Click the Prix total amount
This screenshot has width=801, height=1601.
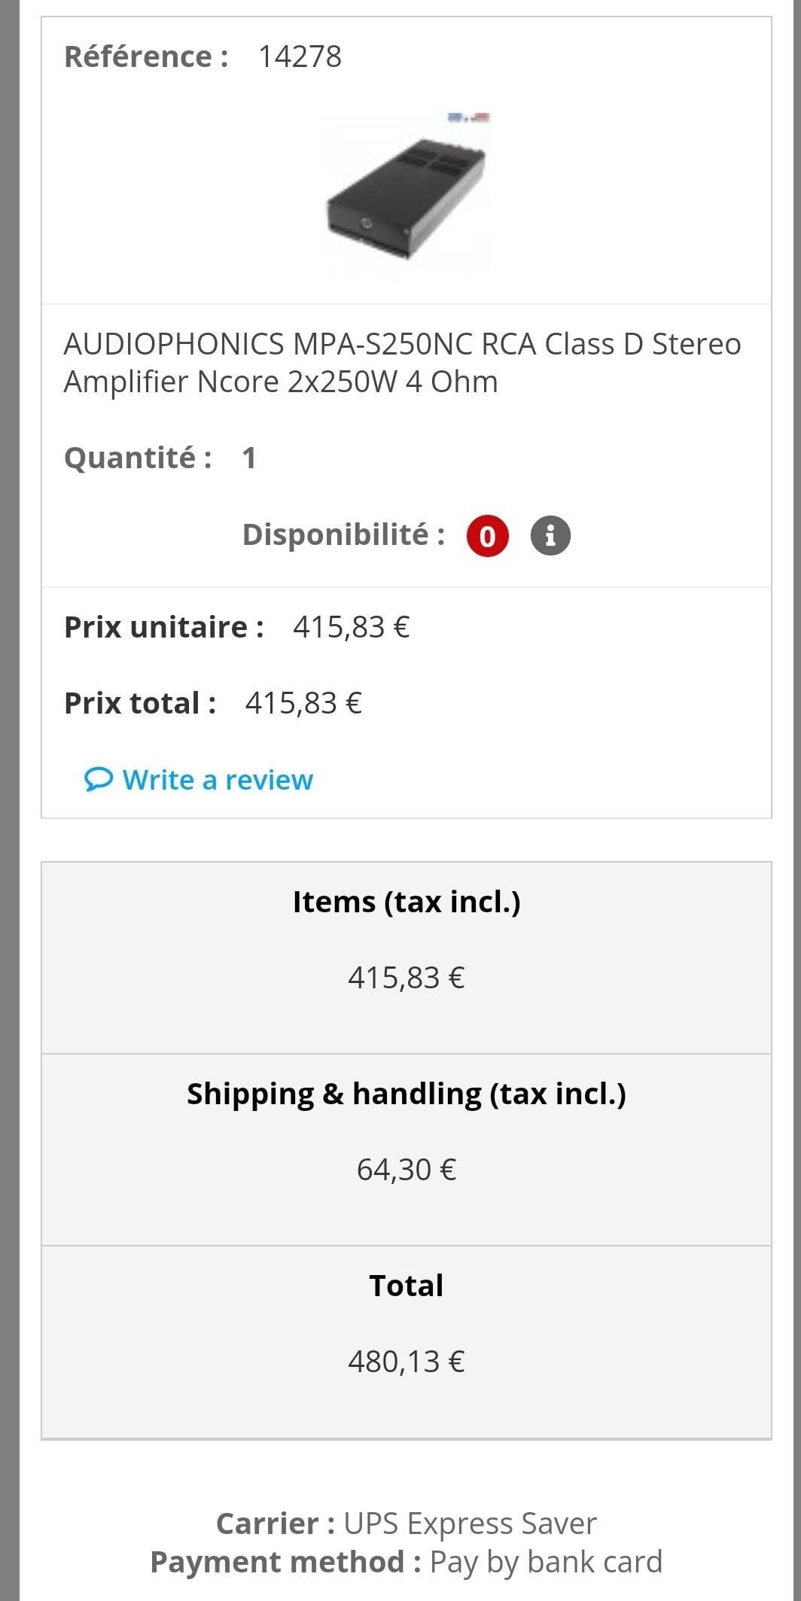(303, 703)
